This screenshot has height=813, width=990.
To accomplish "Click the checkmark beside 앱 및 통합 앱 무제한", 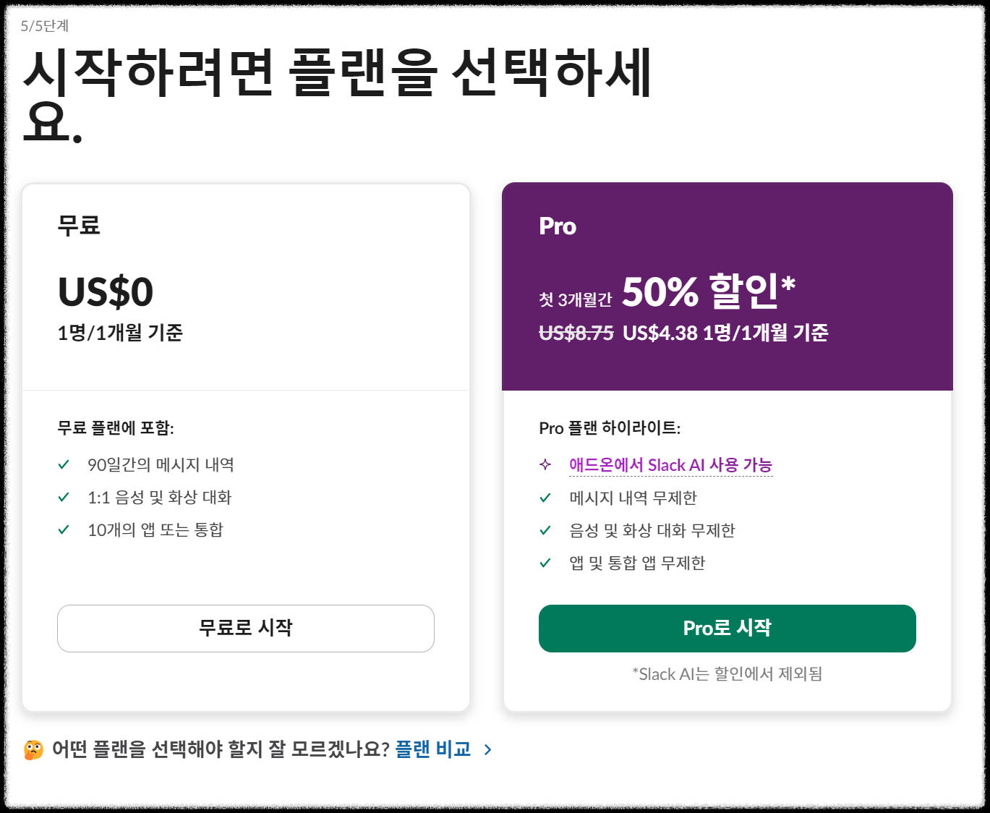I will pos(543,563).
